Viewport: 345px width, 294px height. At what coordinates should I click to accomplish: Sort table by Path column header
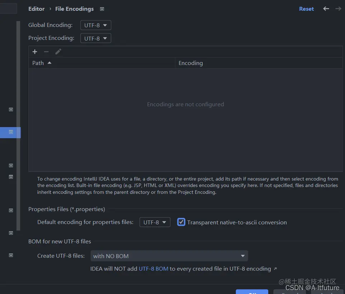[102, 63]
